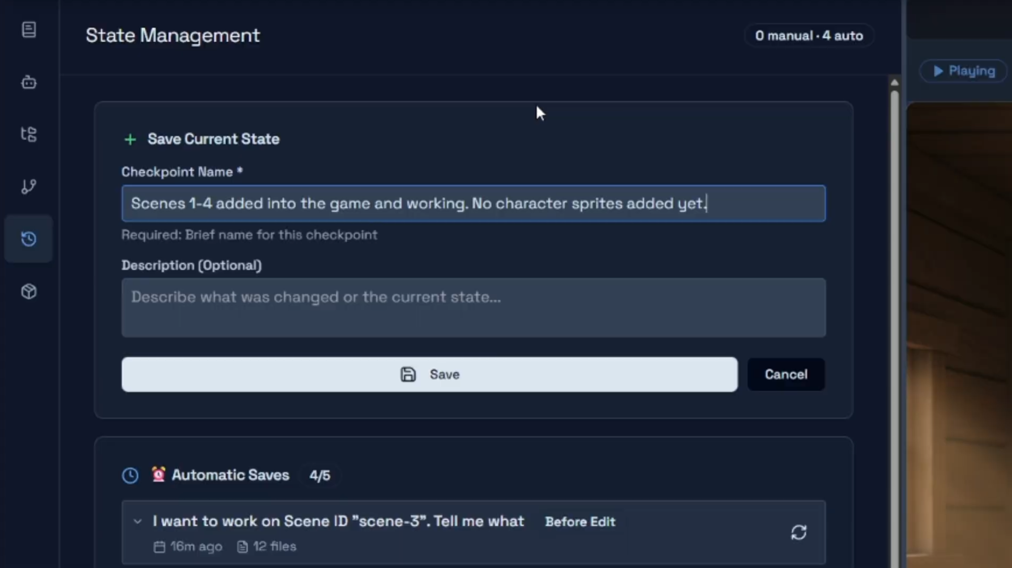Click the Save button
This screenshot has height=568, width=1012.
(429, 374)
